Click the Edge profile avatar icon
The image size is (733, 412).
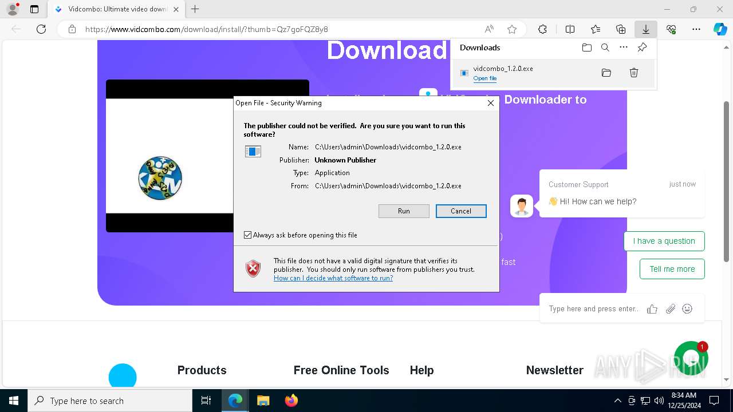pyautogui.click(x=12, y=9)
